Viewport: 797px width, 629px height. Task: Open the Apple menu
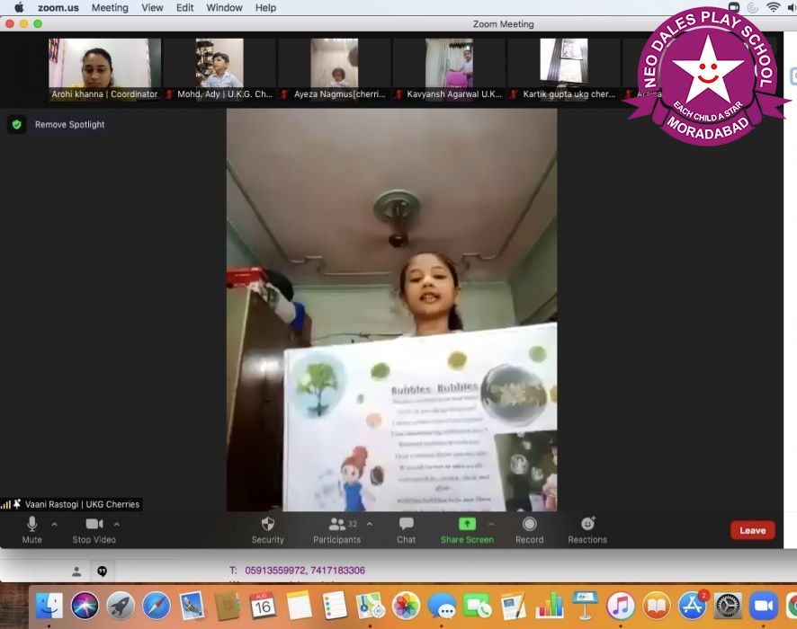(x=19, y=7)
